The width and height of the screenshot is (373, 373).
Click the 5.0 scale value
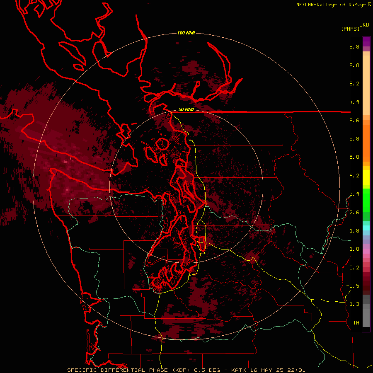click(x=354, y=157)
